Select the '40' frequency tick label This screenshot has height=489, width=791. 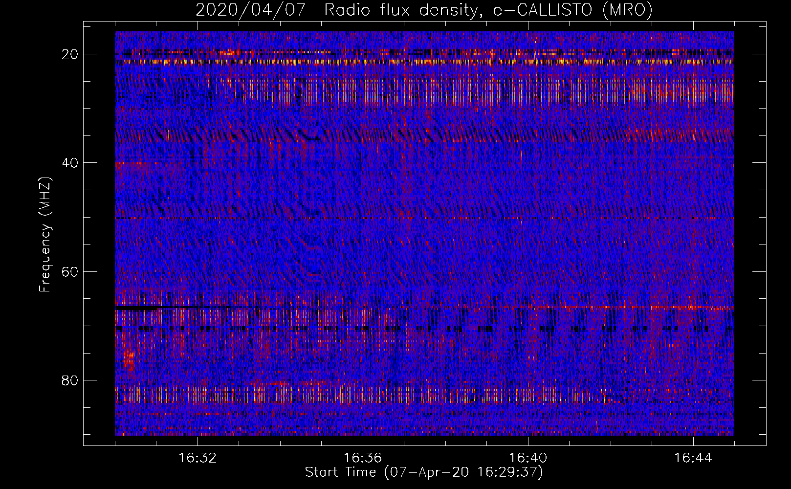click(70, 163)
